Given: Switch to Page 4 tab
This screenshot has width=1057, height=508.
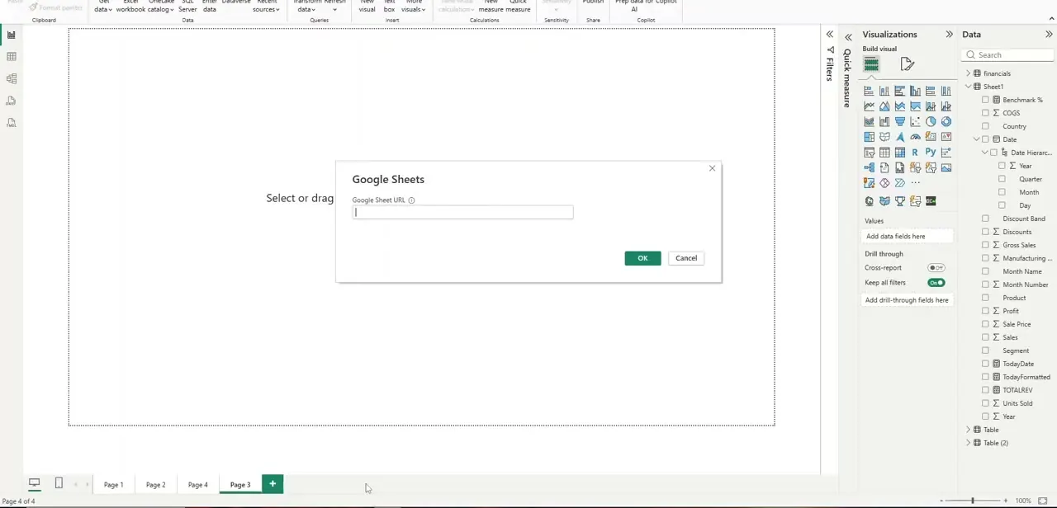Looking at the screenshot, I should [197, 485].
